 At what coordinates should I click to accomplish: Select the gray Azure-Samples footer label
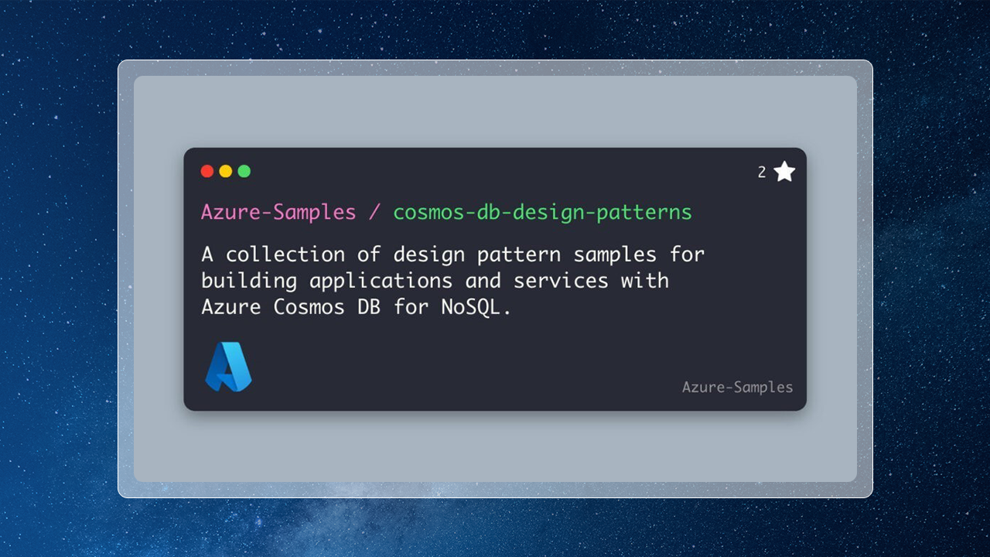[737, 387]
